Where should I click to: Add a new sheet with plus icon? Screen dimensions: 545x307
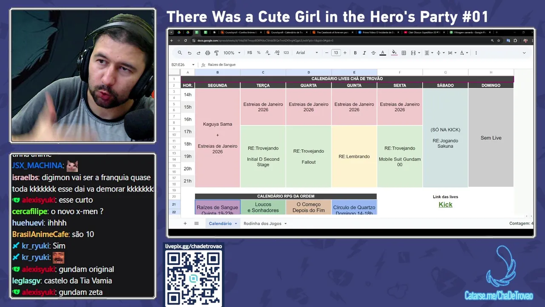[185, 223]
